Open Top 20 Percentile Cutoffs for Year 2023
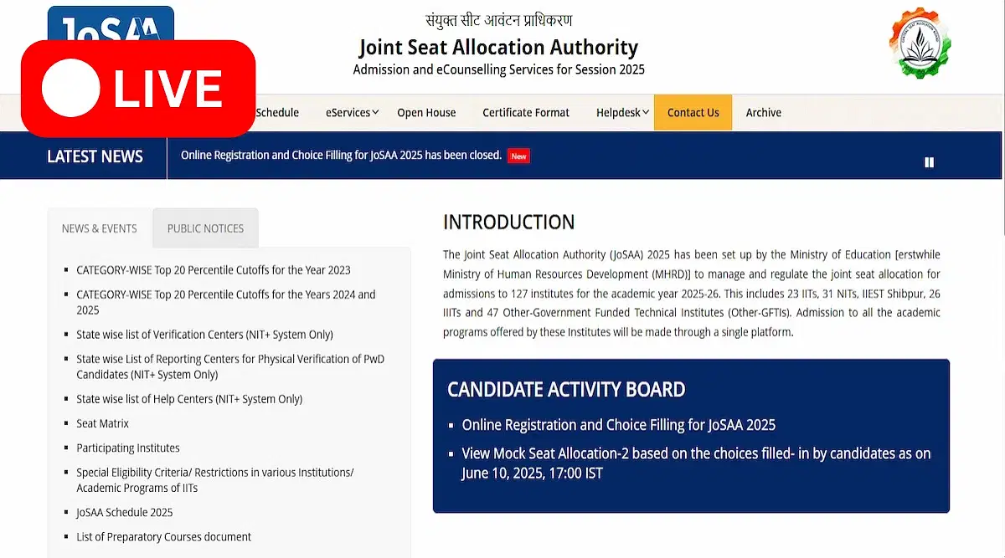The width and height of the screenshot is (1005, 558). pyautogui.click(x=214, y=270)
